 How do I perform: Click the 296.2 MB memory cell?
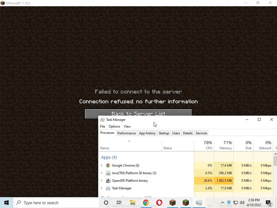click(x=224, y=173)
